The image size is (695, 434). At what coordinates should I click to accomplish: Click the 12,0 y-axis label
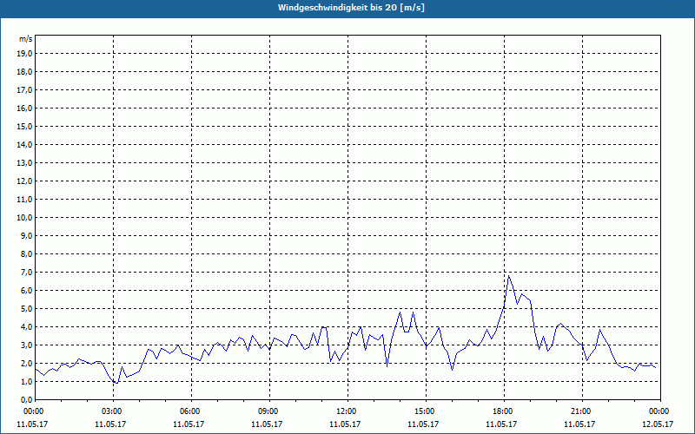tap(24, 181)
